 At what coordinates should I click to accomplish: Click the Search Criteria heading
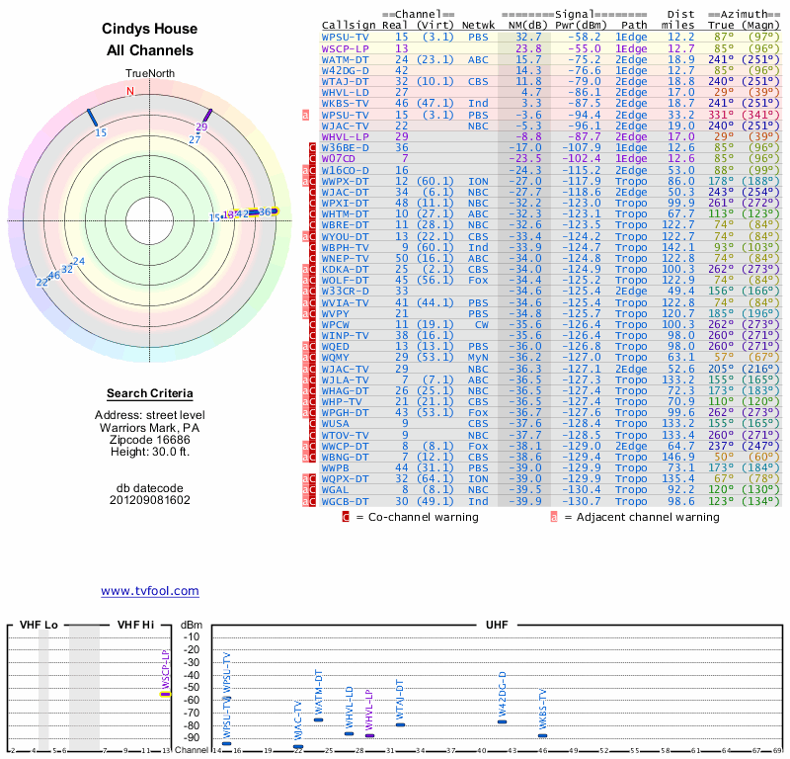click(150, 393)
